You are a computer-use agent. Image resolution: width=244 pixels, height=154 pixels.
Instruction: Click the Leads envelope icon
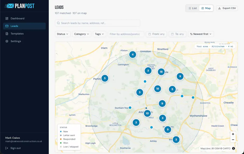(7, 26)
